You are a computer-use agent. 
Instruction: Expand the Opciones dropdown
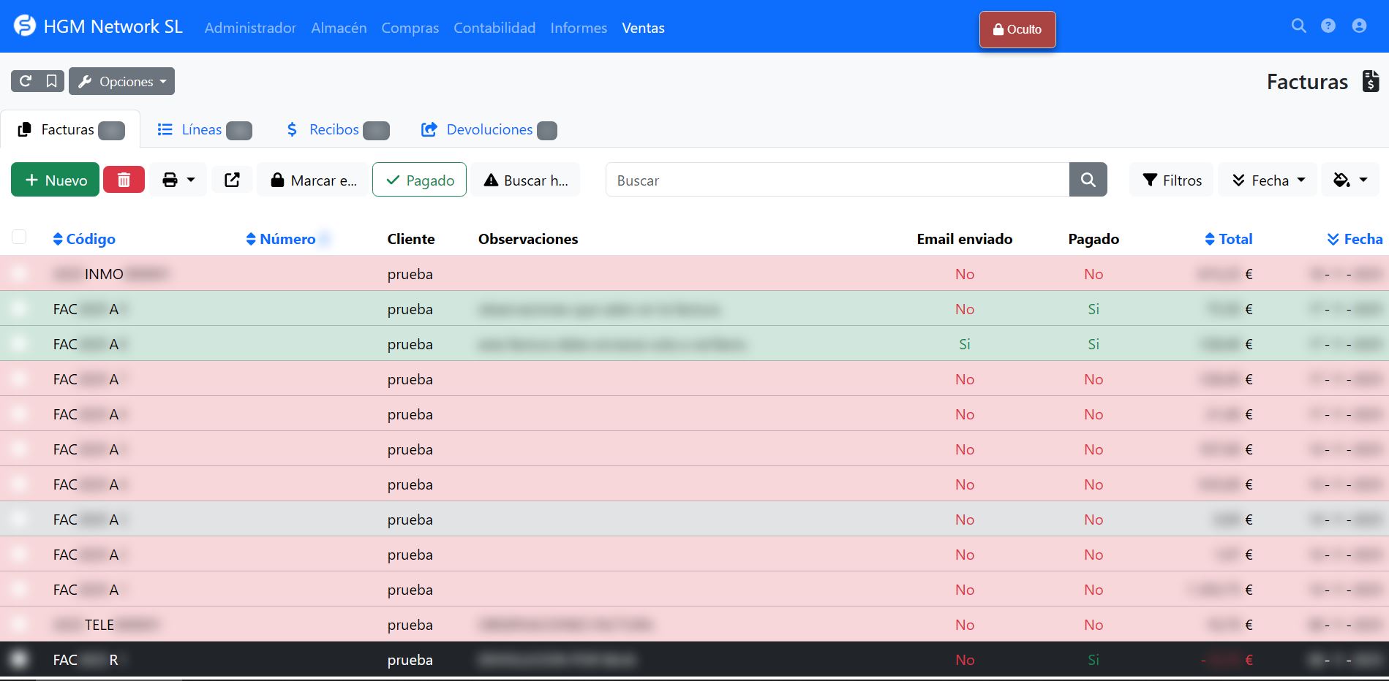(x=122, y=81)
